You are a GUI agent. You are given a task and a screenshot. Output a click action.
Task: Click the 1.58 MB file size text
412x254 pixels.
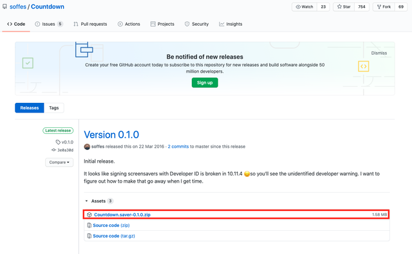[379, 215]
